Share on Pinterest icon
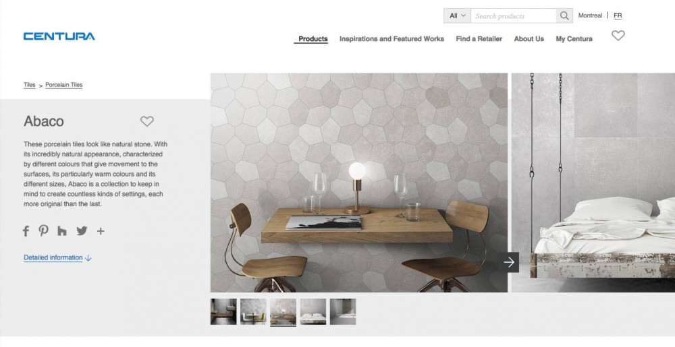 coord(43,230)
